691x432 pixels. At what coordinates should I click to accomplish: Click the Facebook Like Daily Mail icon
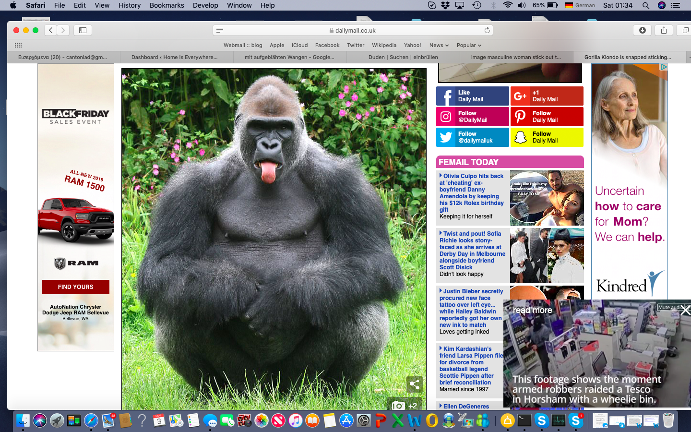coord(447,96)
